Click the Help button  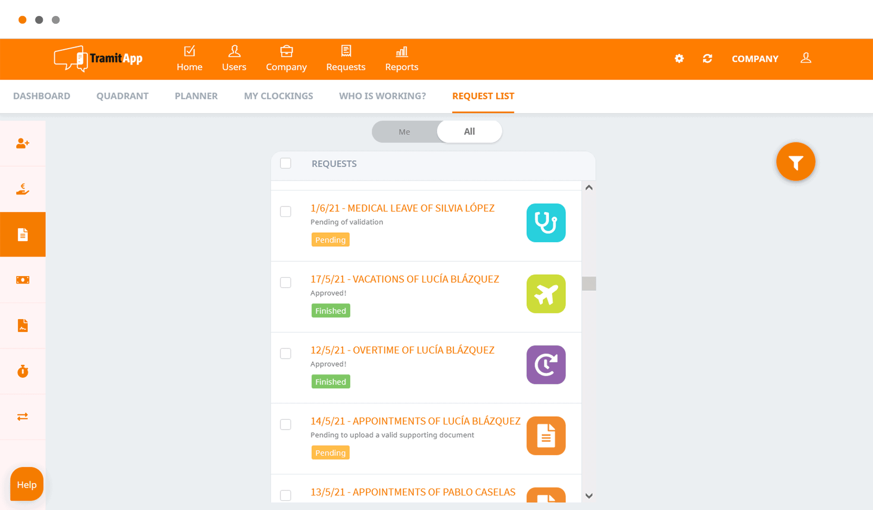coord(27,484)
